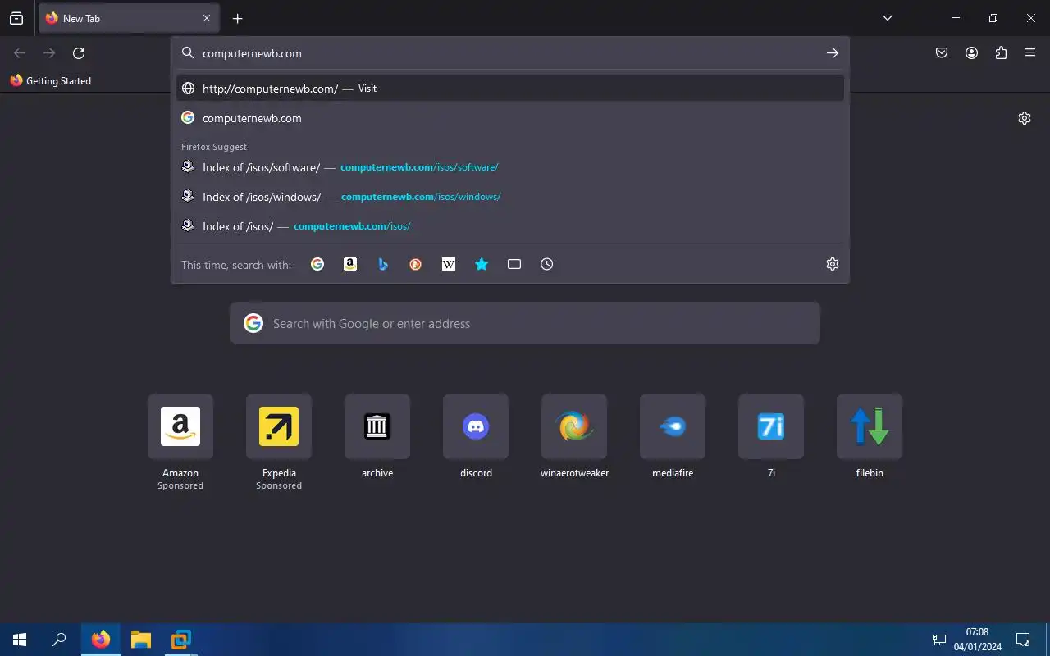Image resolution: width=1050 pixels, height=656 pixels.
Task: Search this time with Wikipedia icon
Action: pos(449,264)
